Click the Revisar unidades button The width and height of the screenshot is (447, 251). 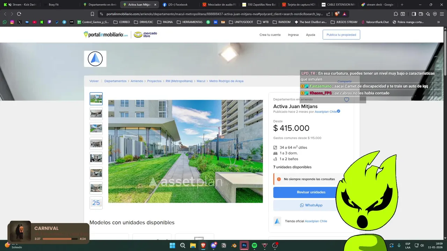pyautogui.click(x=311, y=192)
